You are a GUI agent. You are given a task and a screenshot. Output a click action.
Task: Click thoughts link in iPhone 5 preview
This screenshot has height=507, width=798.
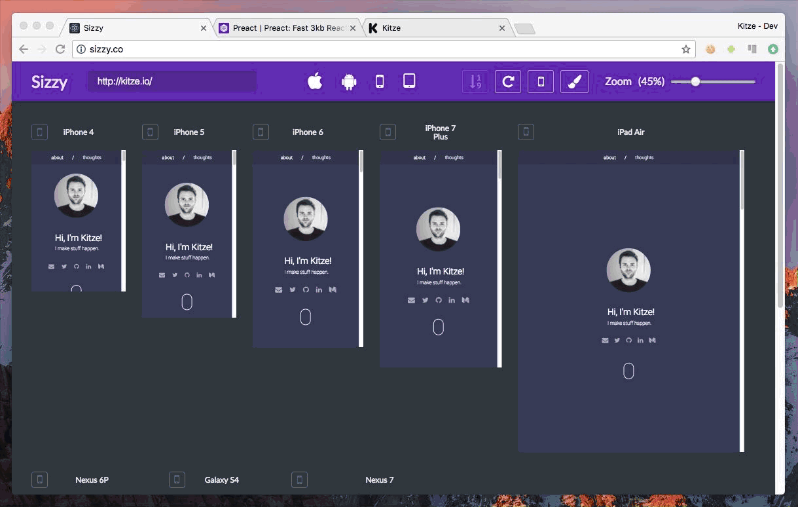click(202, 158)
